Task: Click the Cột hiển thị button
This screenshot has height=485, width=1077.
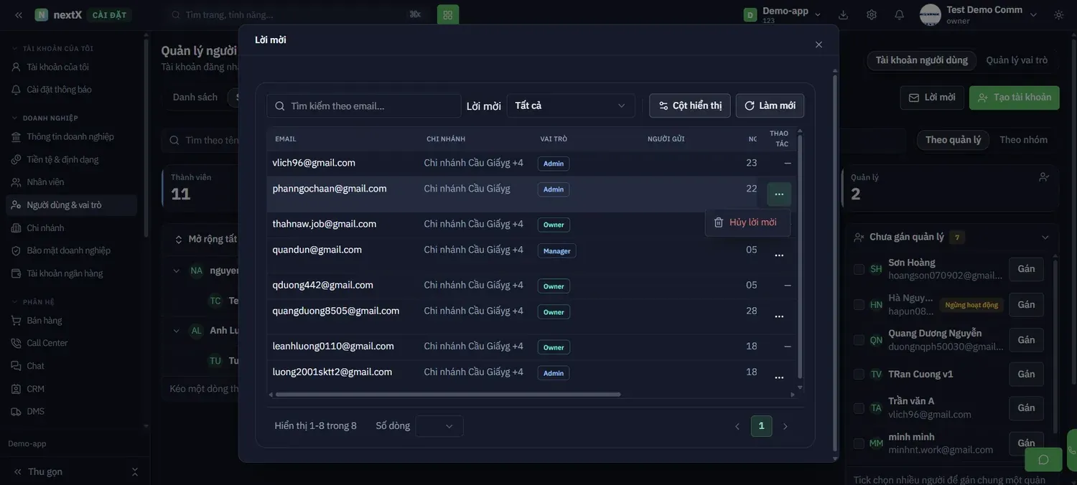Action: click(x=690, y=105)
